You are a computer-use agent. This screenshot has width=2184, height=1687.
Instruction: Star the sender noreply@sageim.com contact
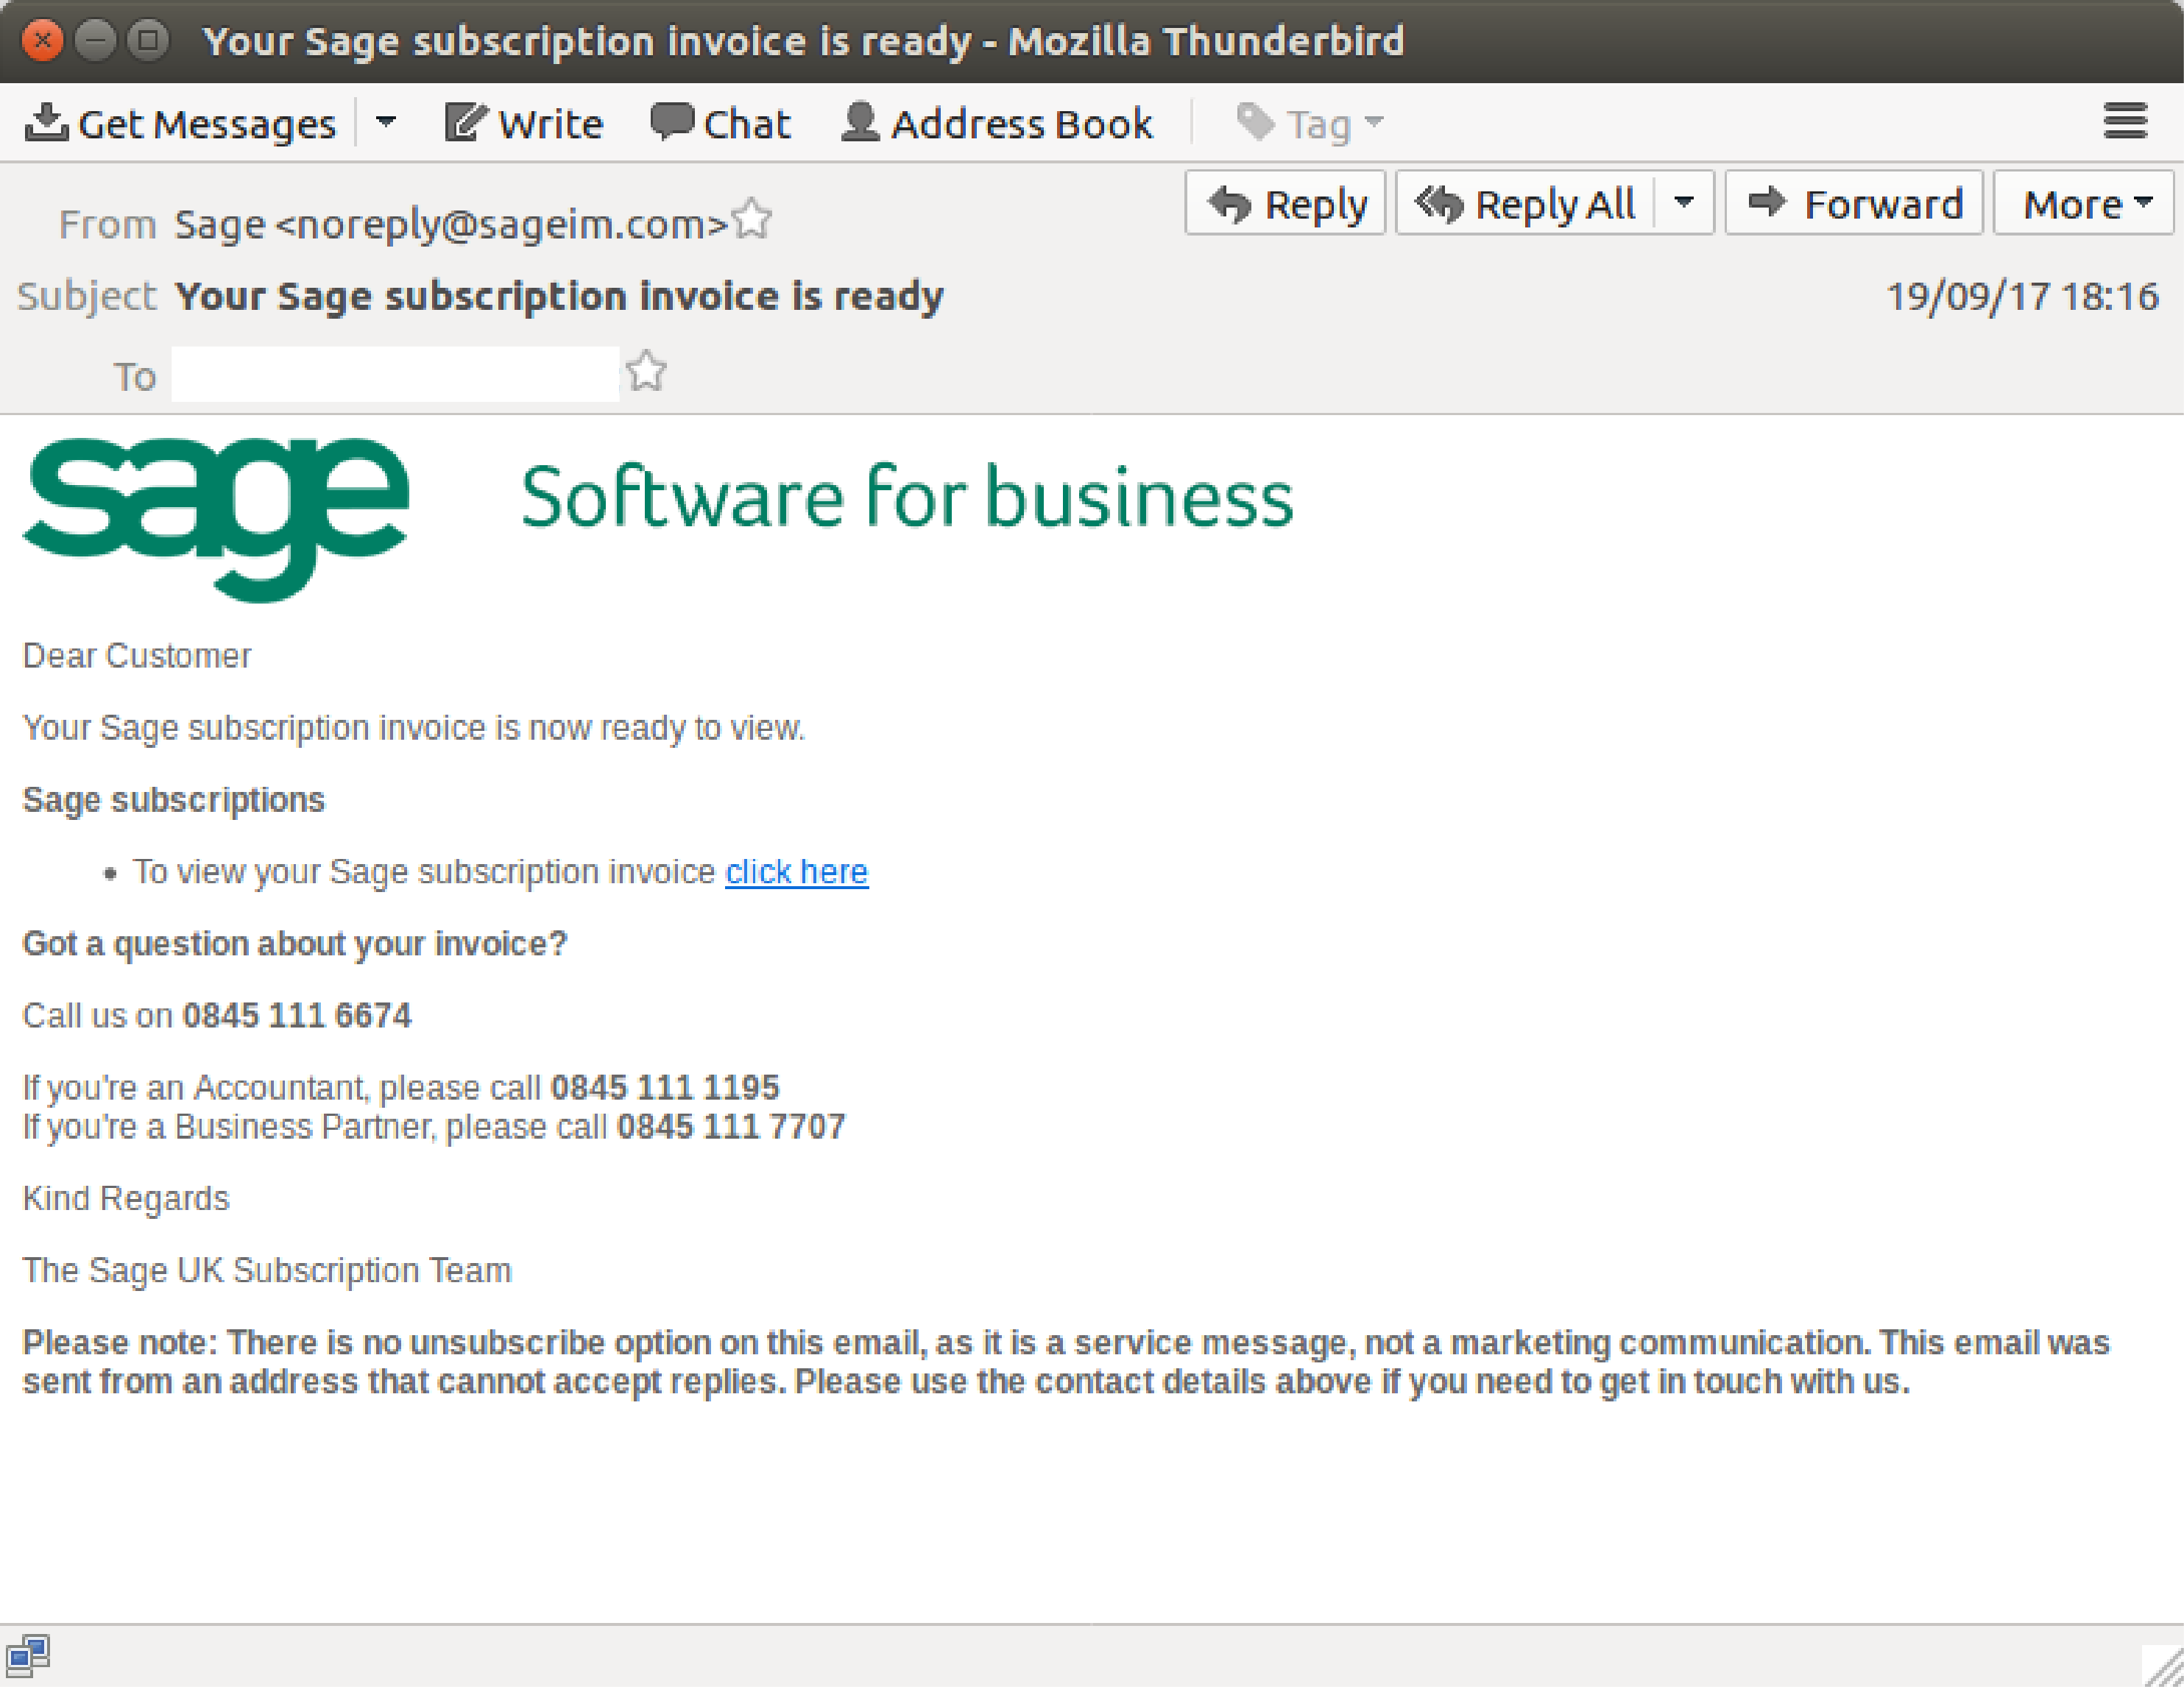point(752,221)
